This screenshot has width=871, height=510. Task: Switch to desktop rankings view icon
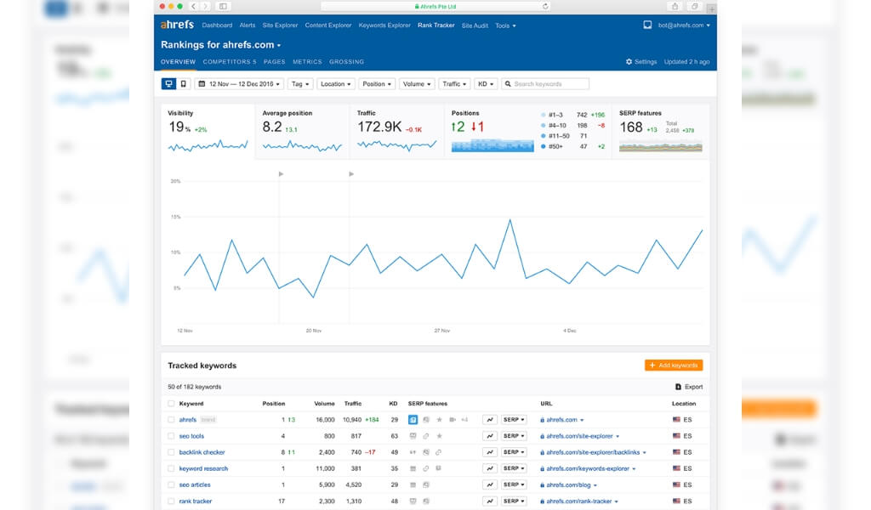pyautogui.click(x=168, y=84)
